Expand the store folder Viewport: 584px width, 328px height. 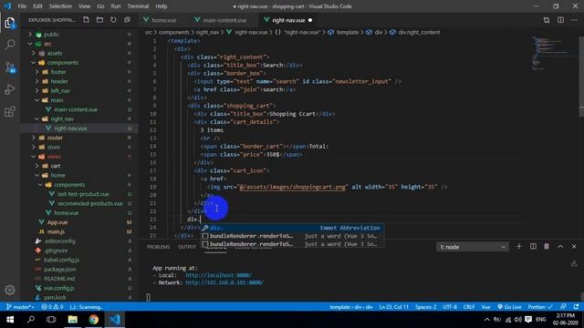[53, 148]
